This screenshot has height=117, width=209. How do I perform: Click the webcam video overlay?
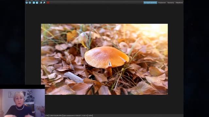click(23, 103)
